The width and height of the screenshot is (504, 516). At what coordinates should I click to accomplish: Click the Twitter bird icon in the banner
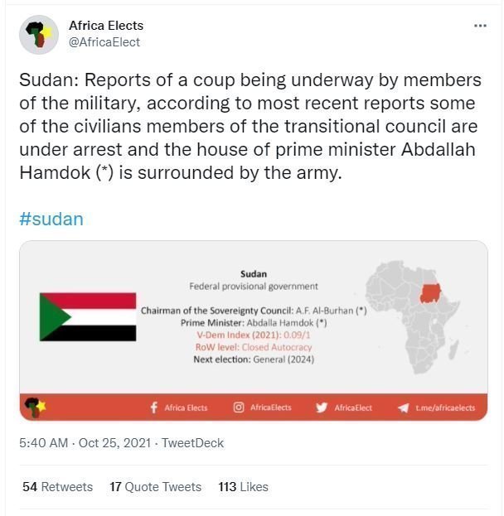click(x=321, y=407)
